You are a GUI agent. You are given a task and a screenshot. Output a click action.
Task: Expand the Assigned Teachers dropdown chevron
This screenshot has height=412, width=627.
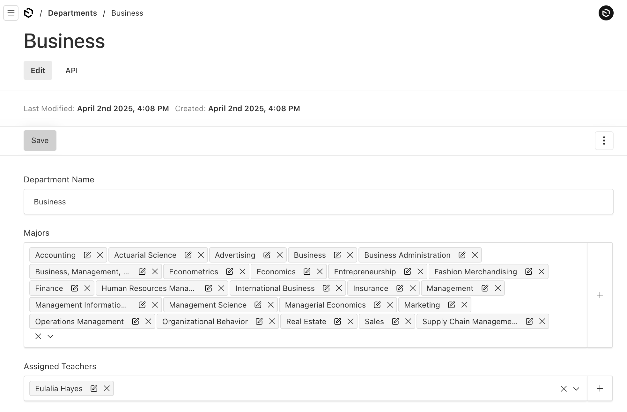click(576, 389)
